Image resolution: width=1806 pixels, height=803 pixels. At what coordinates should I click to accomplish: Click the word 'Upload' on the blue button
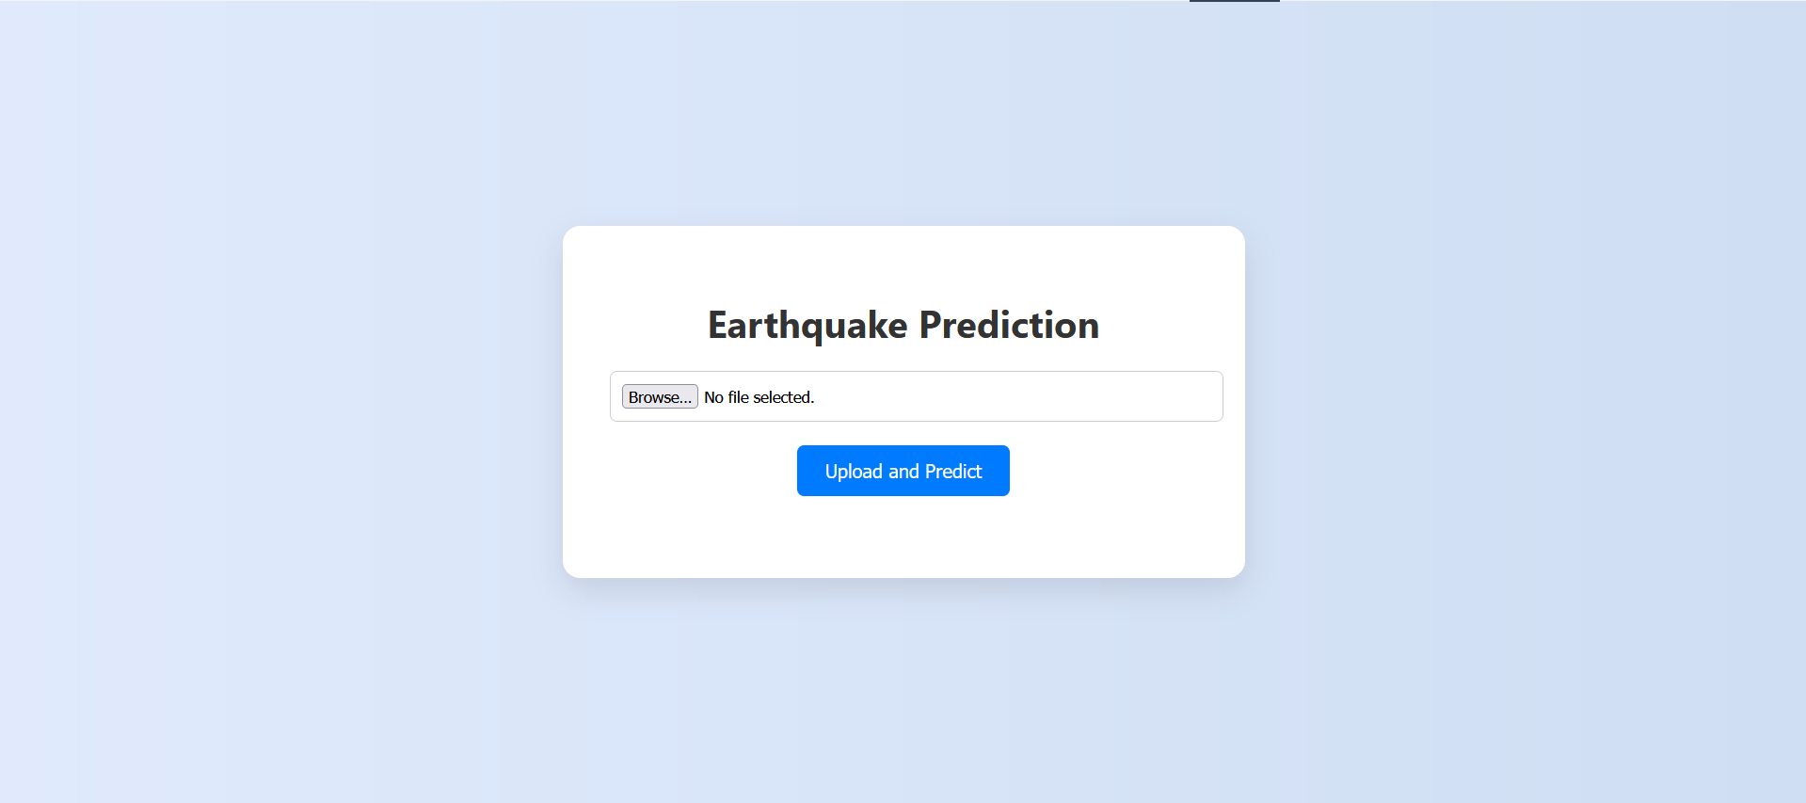[x=854, y=472]
